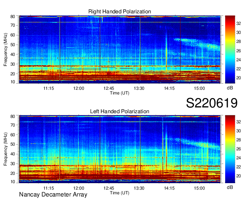Click the 70 MHz label on the top plot

tap(13, 25)
